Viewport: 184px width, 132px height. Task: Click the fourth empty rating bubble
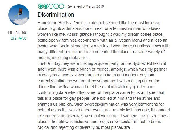56,6
